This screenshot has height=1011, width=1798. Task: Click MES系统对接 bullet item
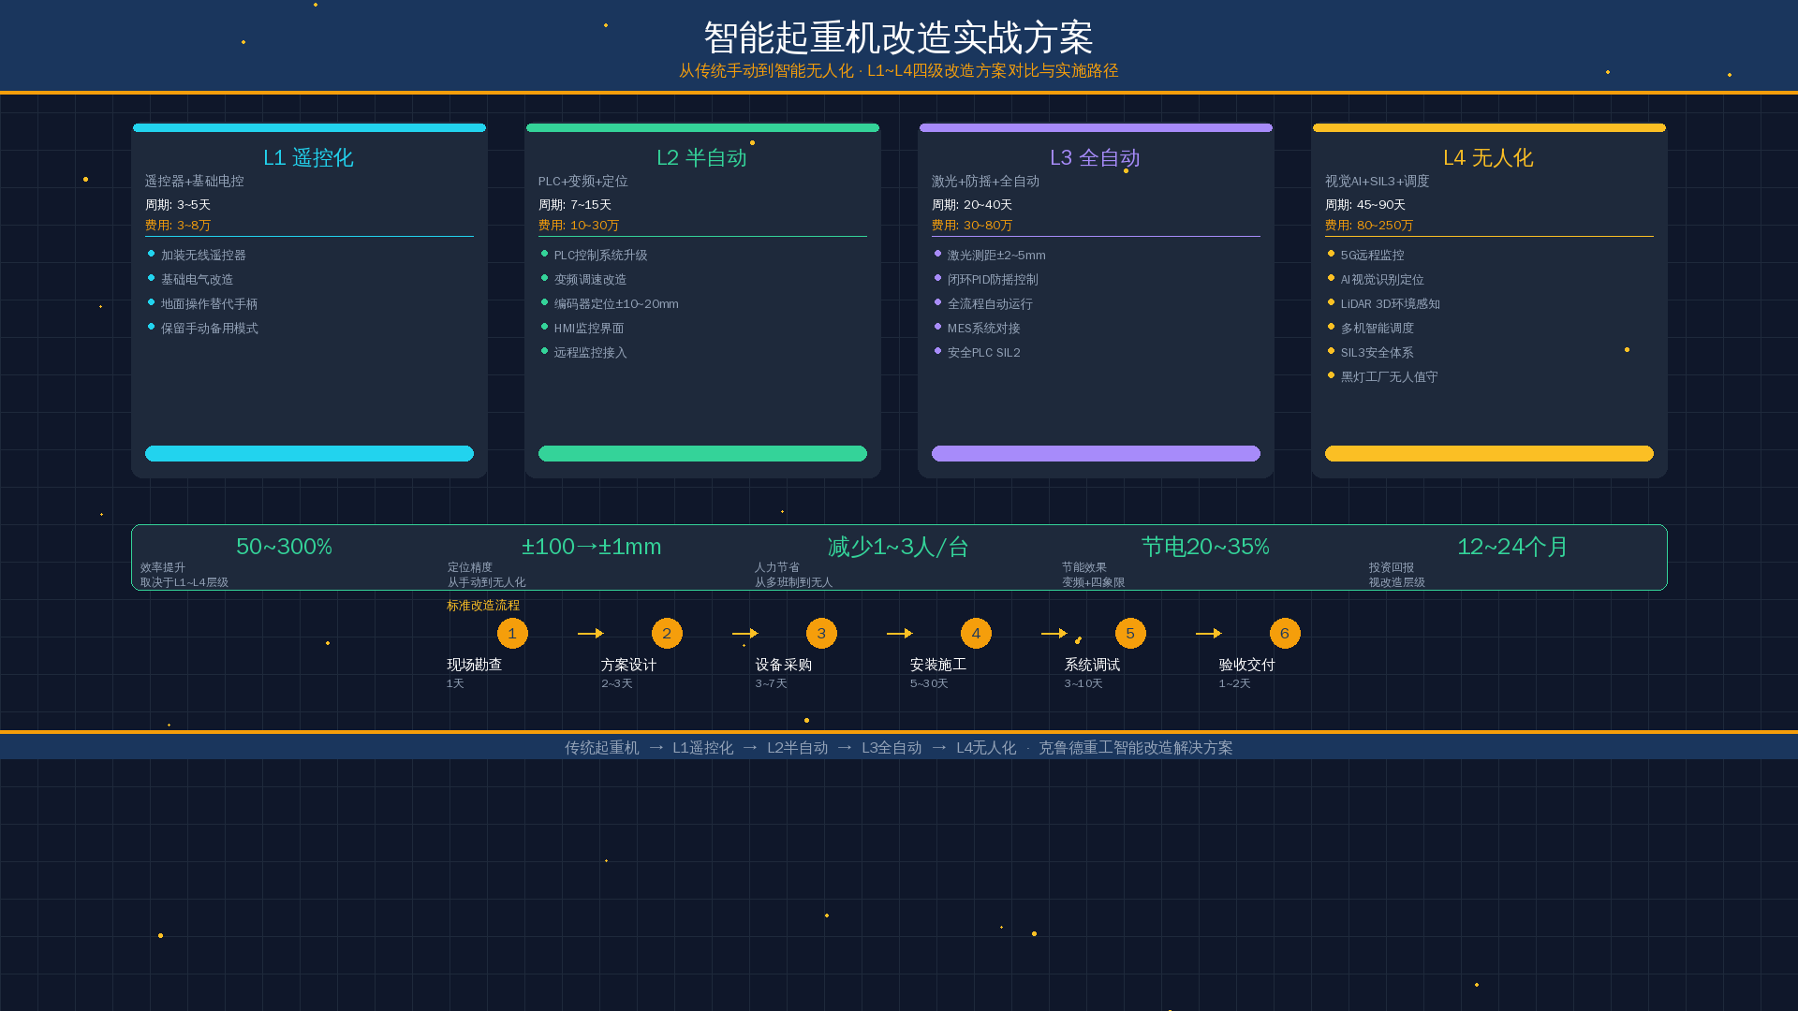983,329
